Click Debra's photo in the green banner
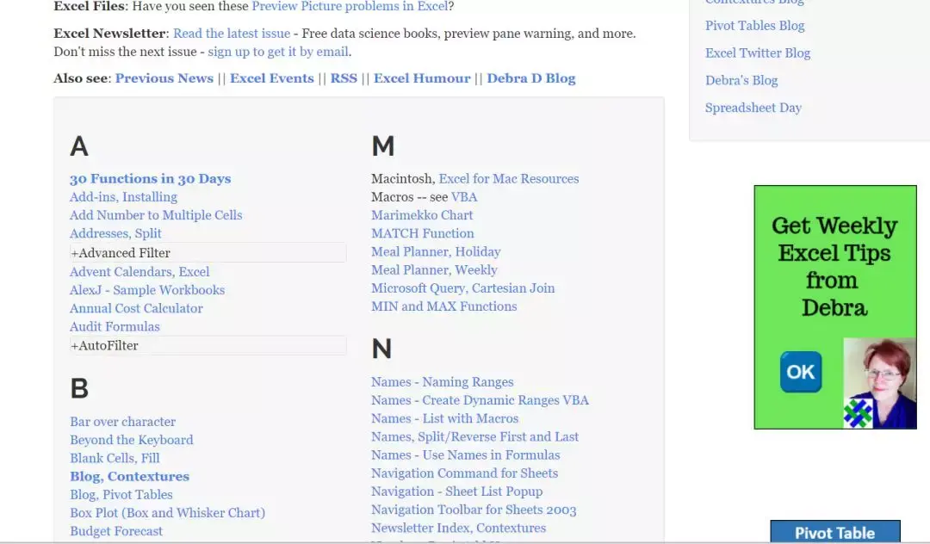 [879, 383]
